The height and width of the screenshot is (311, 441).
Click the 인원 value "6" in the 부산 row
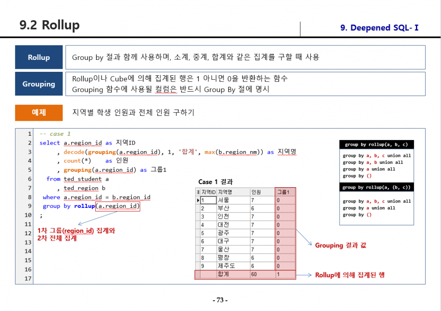pos(253,208)
